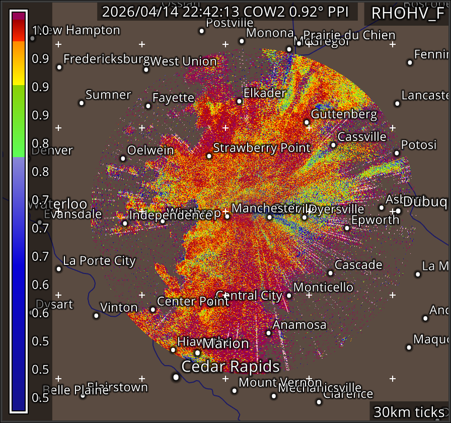Click the Center Point city label
This screenshot has height=423, width=451.
click(x=190, y=302)
